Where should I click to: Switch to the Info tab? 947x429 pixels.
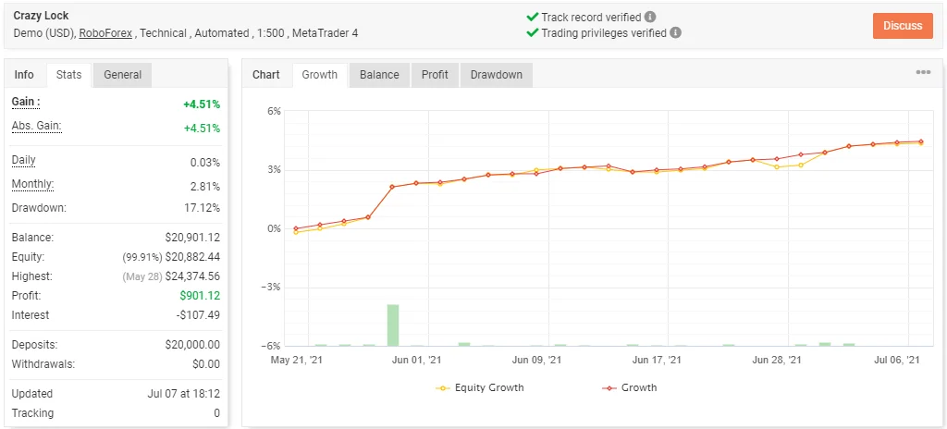(24, 75)
